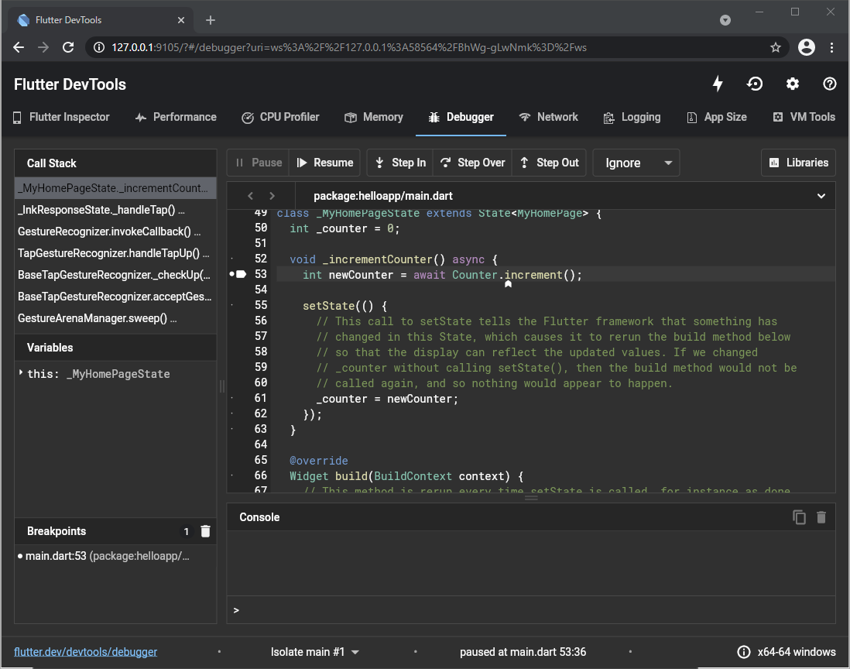Switch to the Performance tab

tap(176, 117)
